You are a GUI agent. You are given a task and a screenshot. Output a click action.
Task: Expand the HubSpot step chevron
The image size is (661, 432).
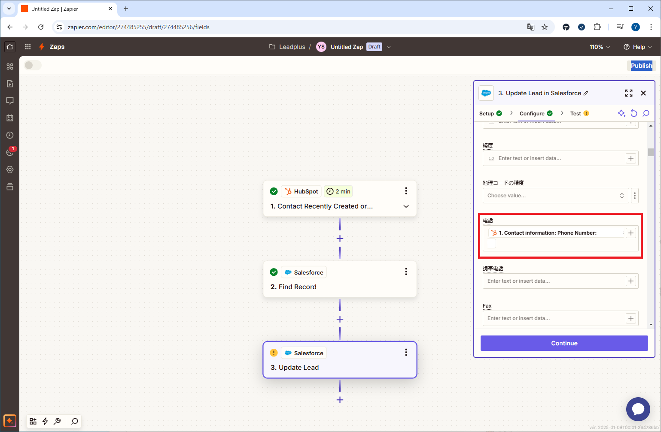pyautogui.click(x=406, y=206)
